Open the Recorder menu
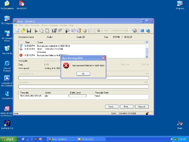Viewport: 189px width, 142px height. [35, 25]
